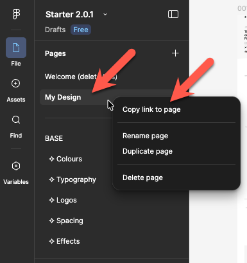The image size is (247, 263).
Task: Click the component icon beside Typography
Action: pyautogui.click(x=51, y=179)
